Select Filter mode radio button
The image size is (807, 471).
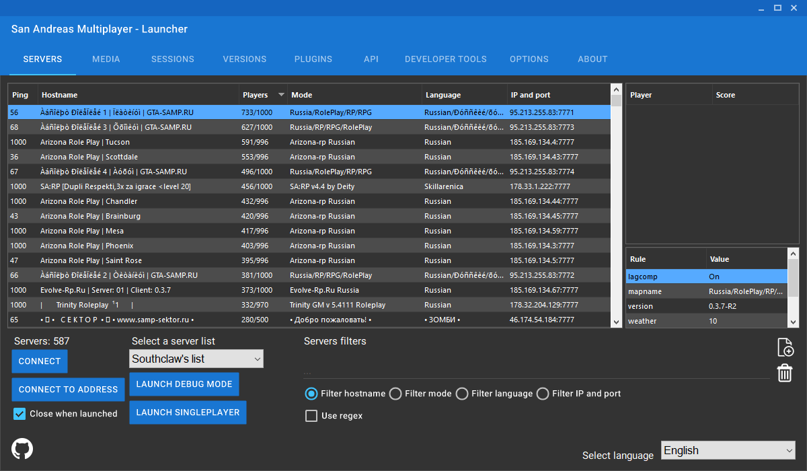(x=395, y=394)
